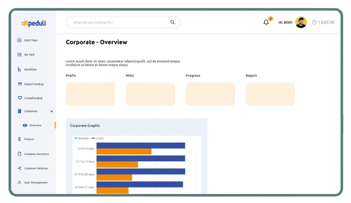This screenshot has height=203, width=351.
Task: Click the blue bar for 0 to 6 days
Action: pyautogui.click(x=141, y=145)
